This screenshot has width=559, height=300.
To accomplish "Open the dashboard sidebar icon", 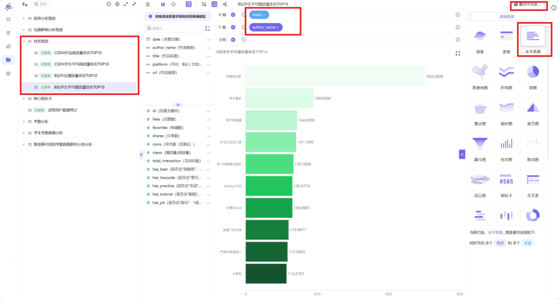I will click(x=8, y=46).
